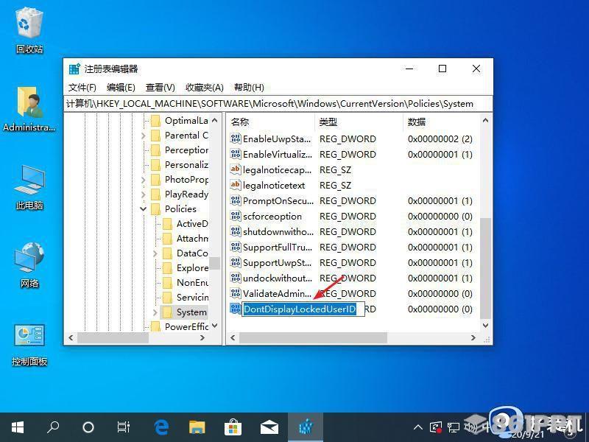This screenshot has width=589, height=442.
Task: Open the 文件(F) File menu
Action: (82, 88)
